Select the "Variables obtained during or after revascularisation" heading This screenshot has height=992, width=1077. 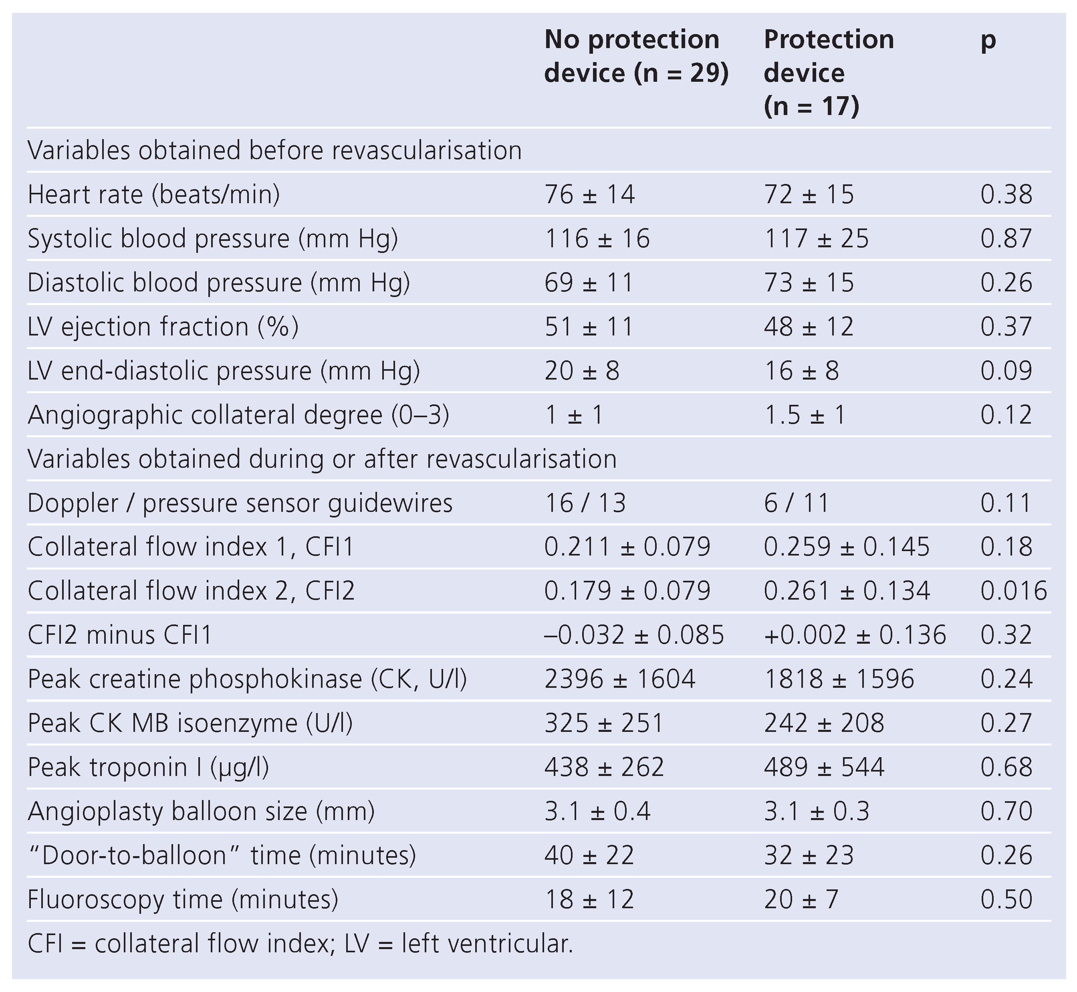point(322,459)
